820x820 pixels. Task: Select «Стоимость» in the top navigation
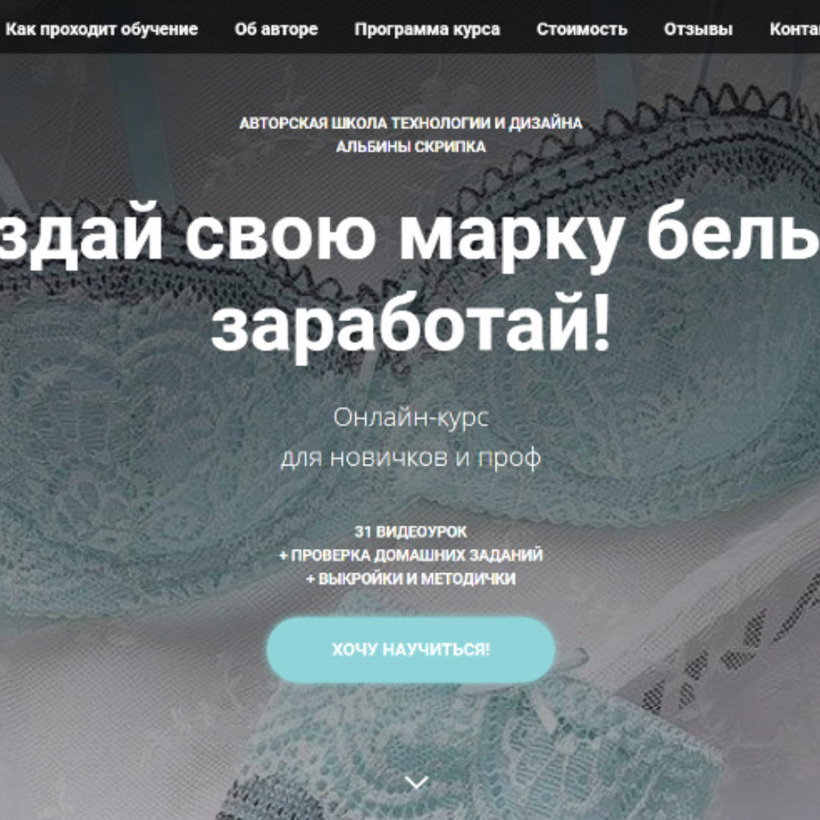pyautogui.click(x=582, y=29)
